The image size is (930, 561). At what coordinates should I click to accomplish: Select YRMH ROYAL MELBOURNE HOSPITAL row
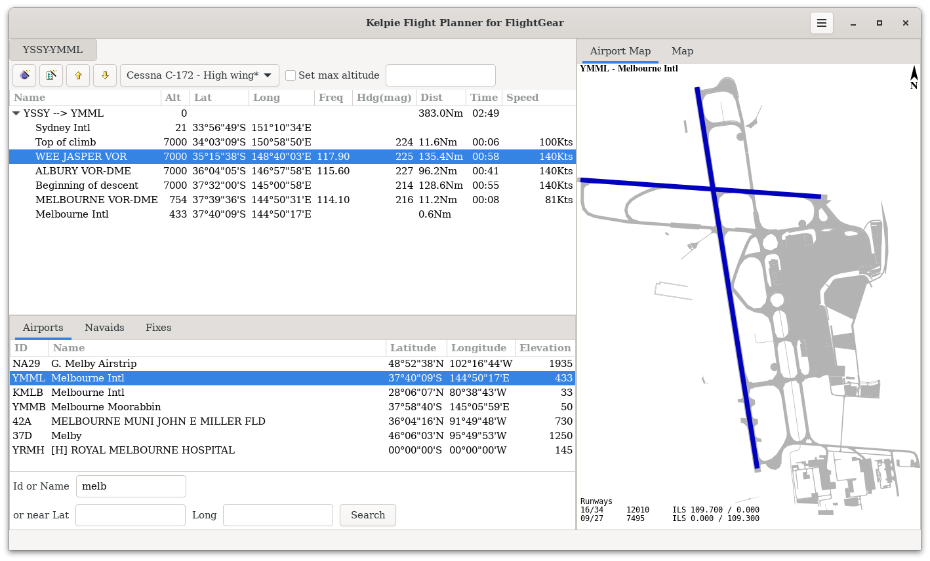(293, 450)
